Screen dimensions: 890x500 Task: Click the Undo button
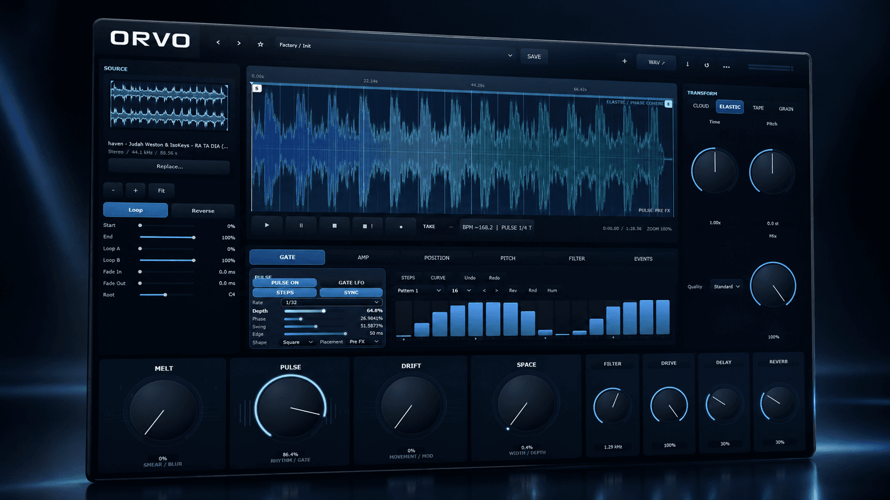(469, 278)
